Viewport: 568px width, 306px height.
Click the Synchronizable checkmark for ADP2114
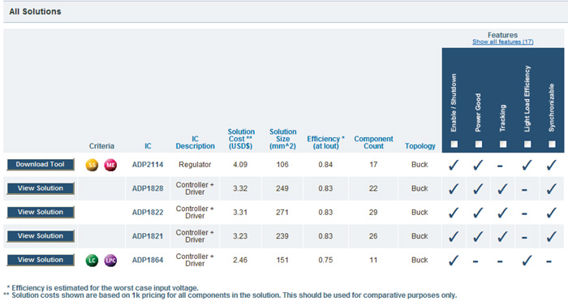(552, 165)
